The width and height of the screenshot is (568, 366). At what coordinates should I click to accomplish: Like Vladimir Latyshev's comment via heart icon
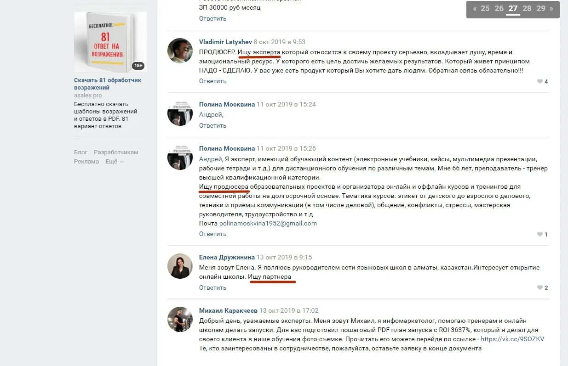540,81
